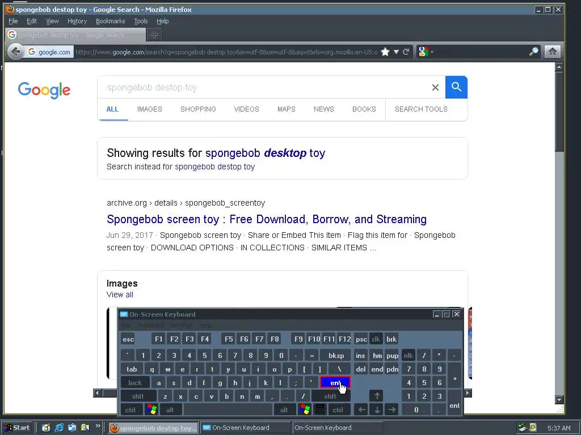581x435 pixels.
Task: Switch to the VIDEOS search tab
Action: pyautogui.click(x=246, y=109)
